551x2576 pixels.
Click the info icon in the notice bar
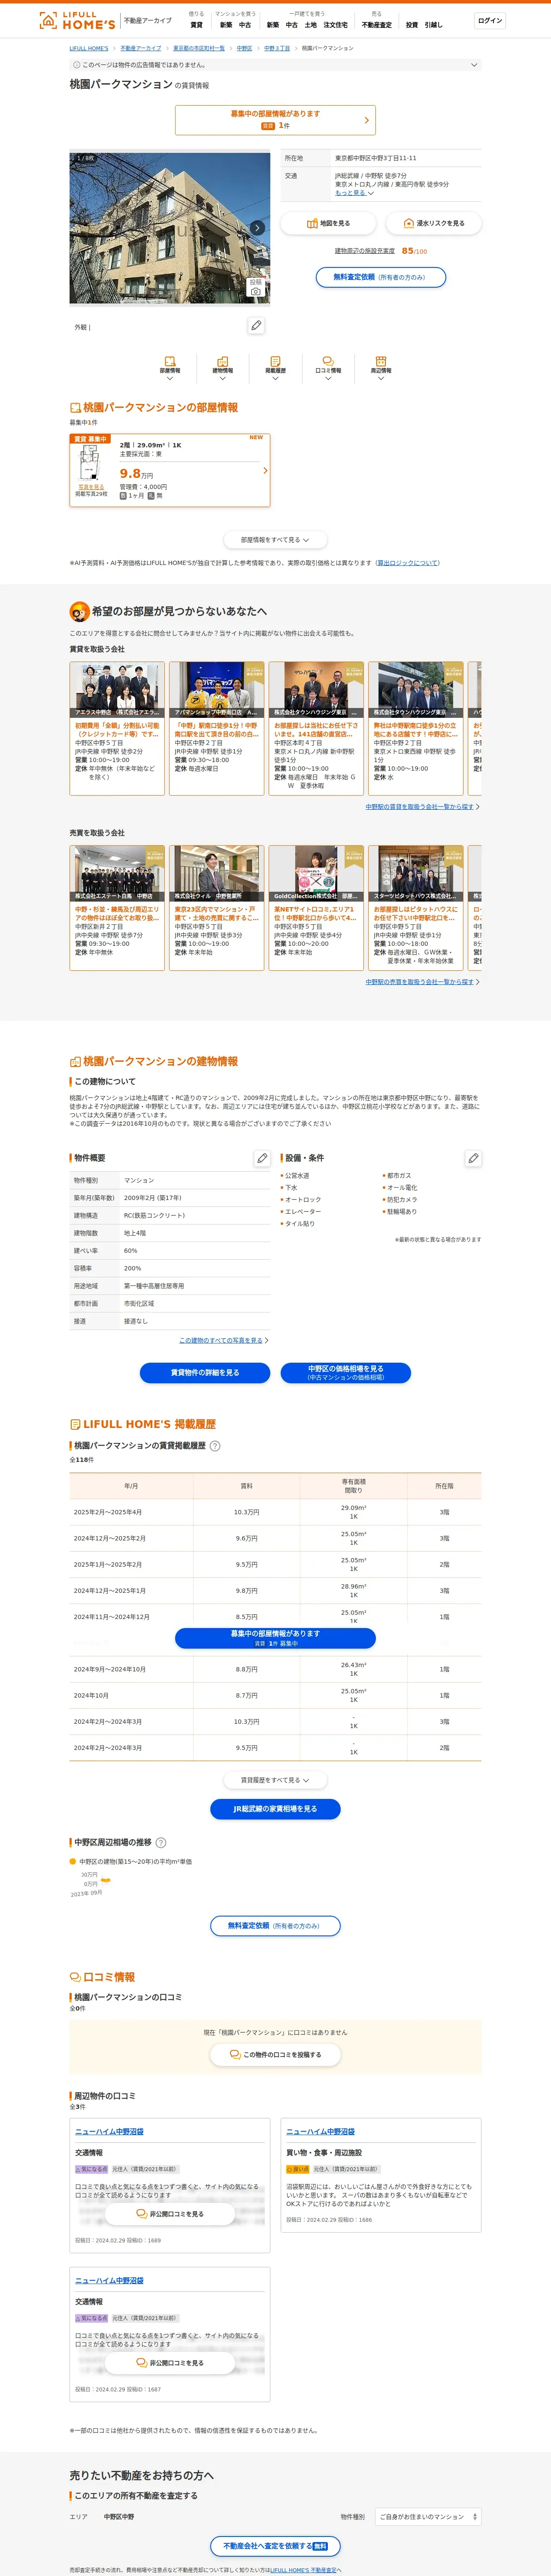(77, 65)
